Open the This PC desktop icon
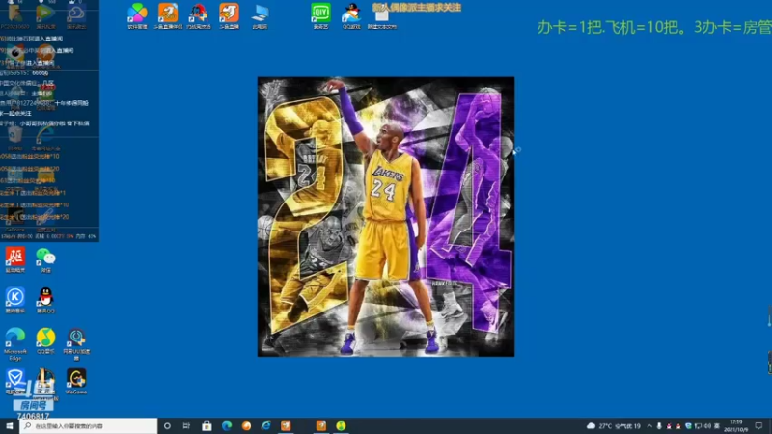 (x=260, y=16)
